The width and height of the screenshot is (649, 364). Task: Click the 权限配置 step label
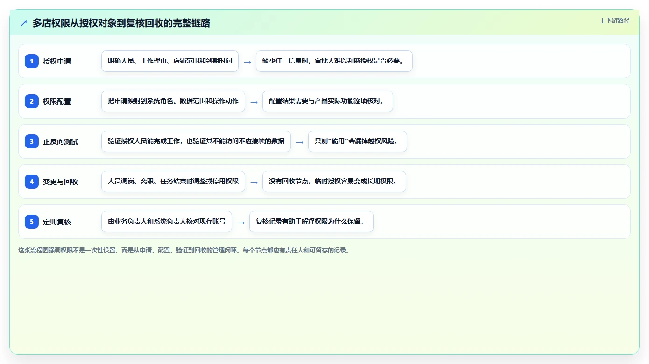point(57,101)
